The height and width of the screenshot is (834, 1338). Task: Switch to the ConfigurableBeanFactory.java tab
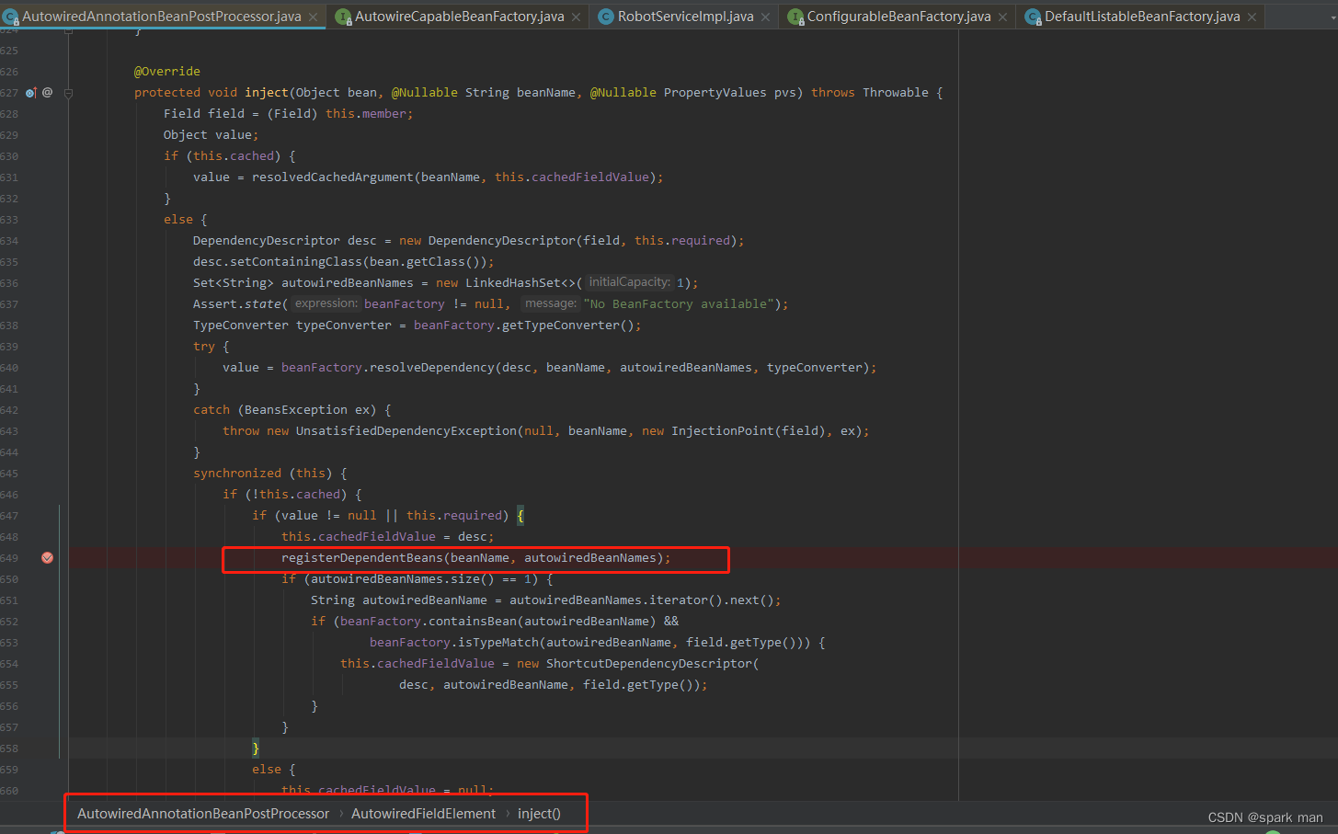pyautogui.click(x=898, y=17)
